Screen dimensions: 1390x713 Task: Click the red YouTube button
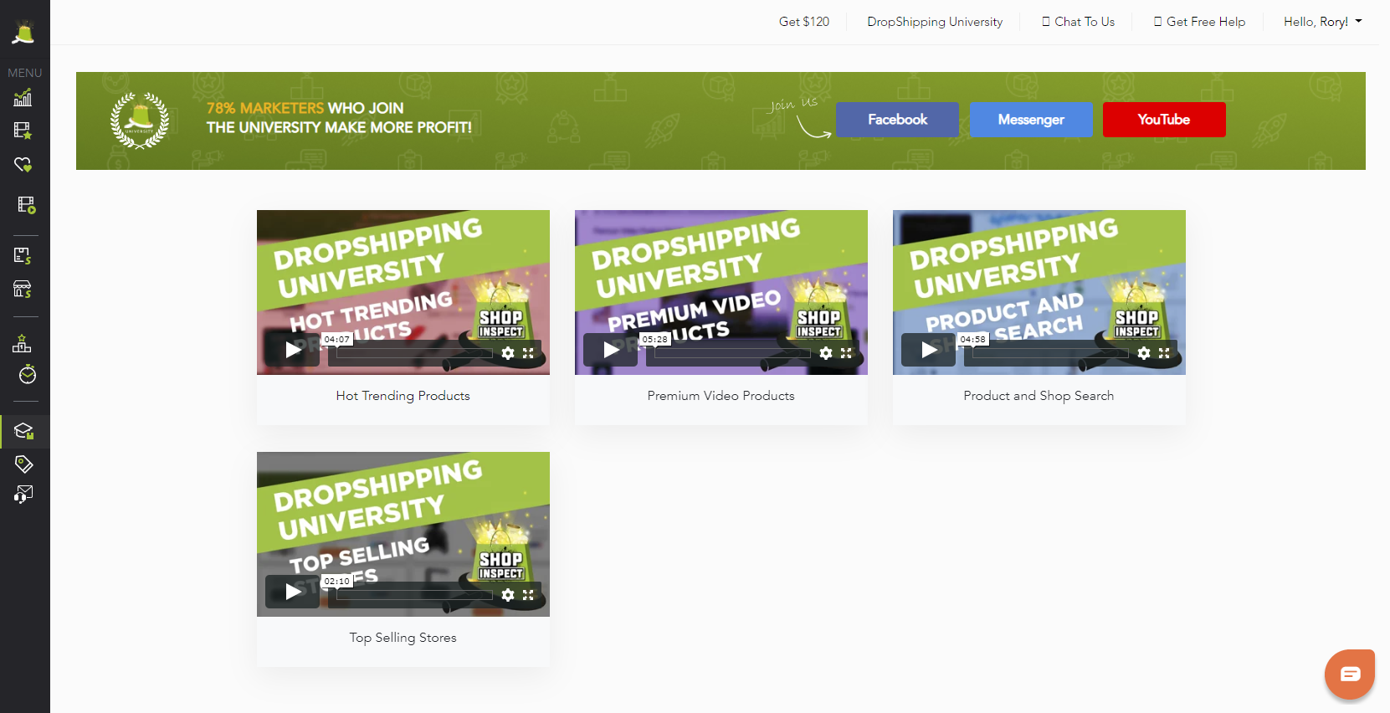(x=1164, y=120)
